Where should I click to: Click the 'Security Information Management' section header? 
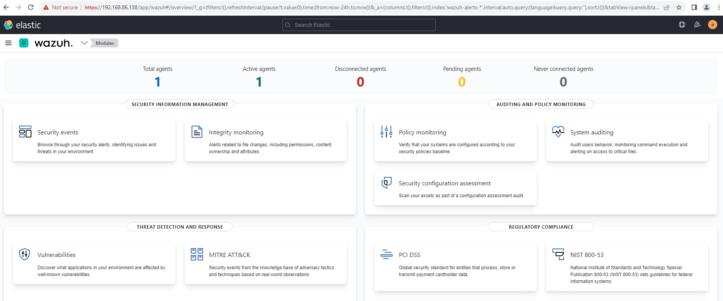tap(180, 104)
